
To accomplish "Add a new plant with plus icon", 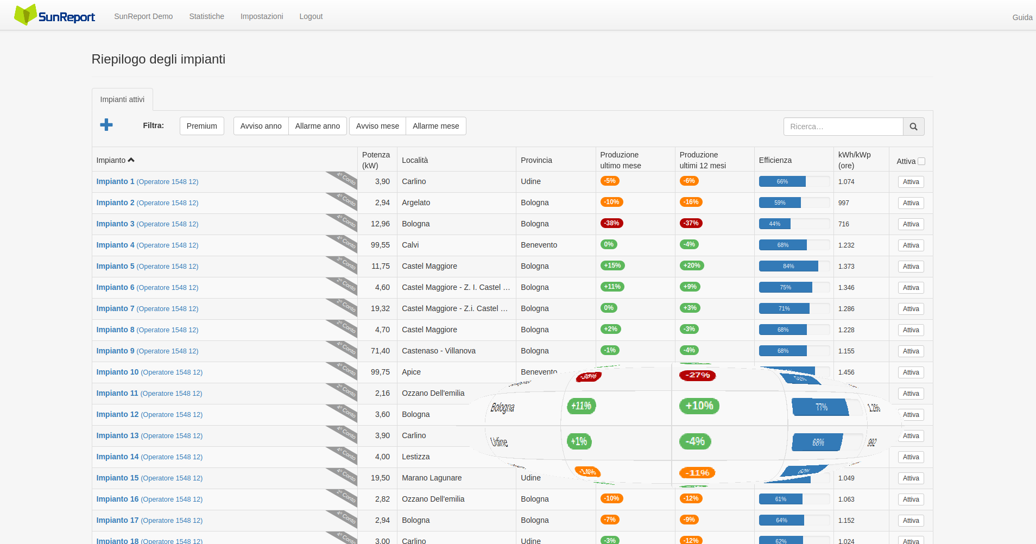I will coord(106,125).
